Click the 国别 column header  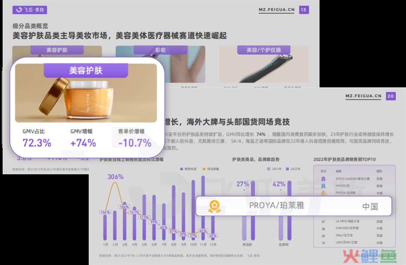[379, 171]
